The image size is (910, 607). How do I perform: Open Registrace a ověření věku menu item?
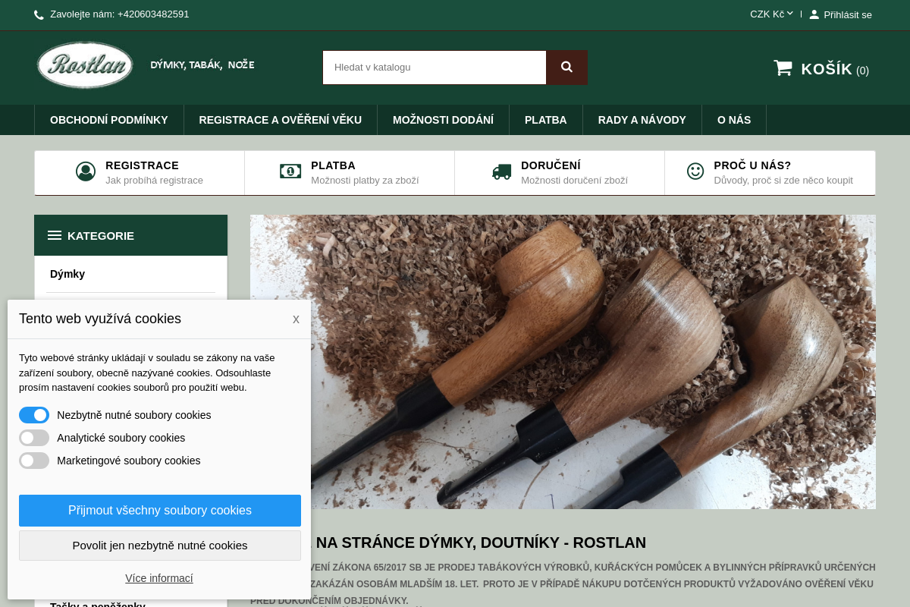pos(281,120)
